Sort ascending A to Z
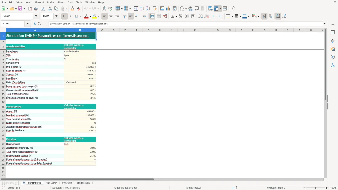This screenshot has height=190, width=338. click(142, 9)
